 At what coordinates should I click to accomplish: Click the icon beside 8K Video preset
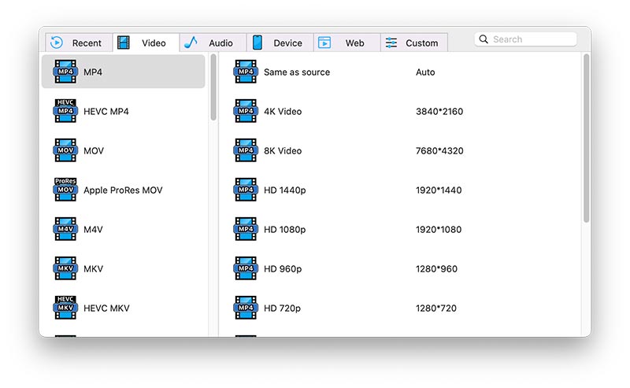246,150
